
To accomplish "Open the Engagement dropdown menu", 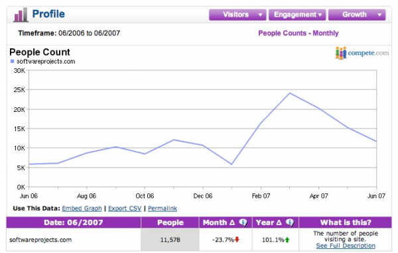I will (297, 15).
